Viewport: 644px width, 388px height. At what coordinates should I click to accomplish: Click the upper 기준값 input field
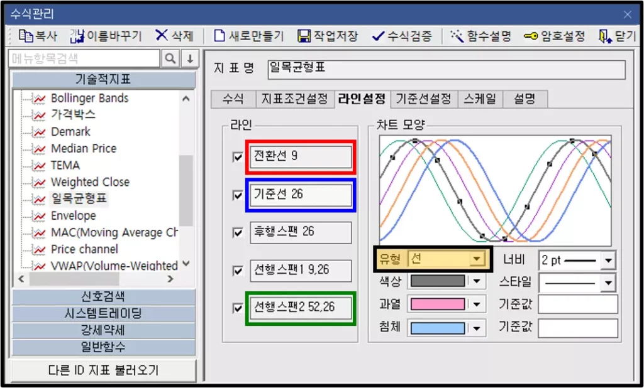(x=578, y=304)
